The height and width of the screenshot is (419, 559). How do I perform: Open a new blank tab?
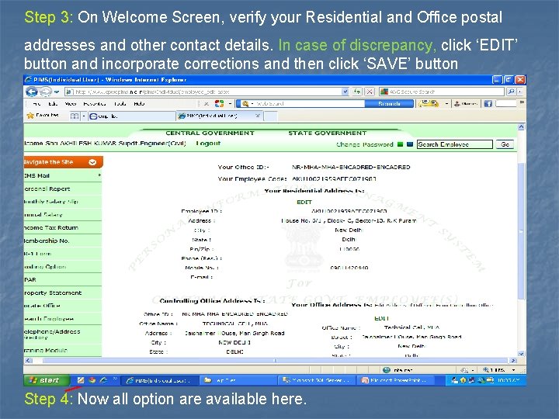click(271, 116)
